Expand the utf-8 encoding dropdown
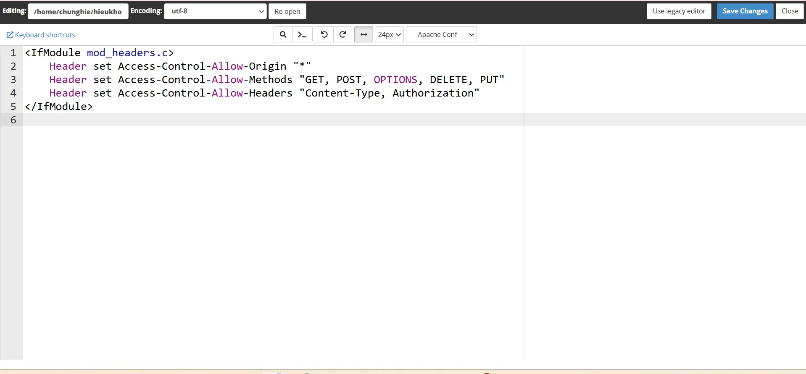The image size is (806, 374). tap(215, 11)
